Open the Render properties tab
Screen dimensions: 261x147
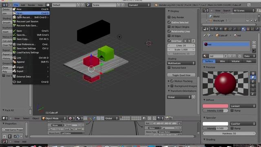212,29
